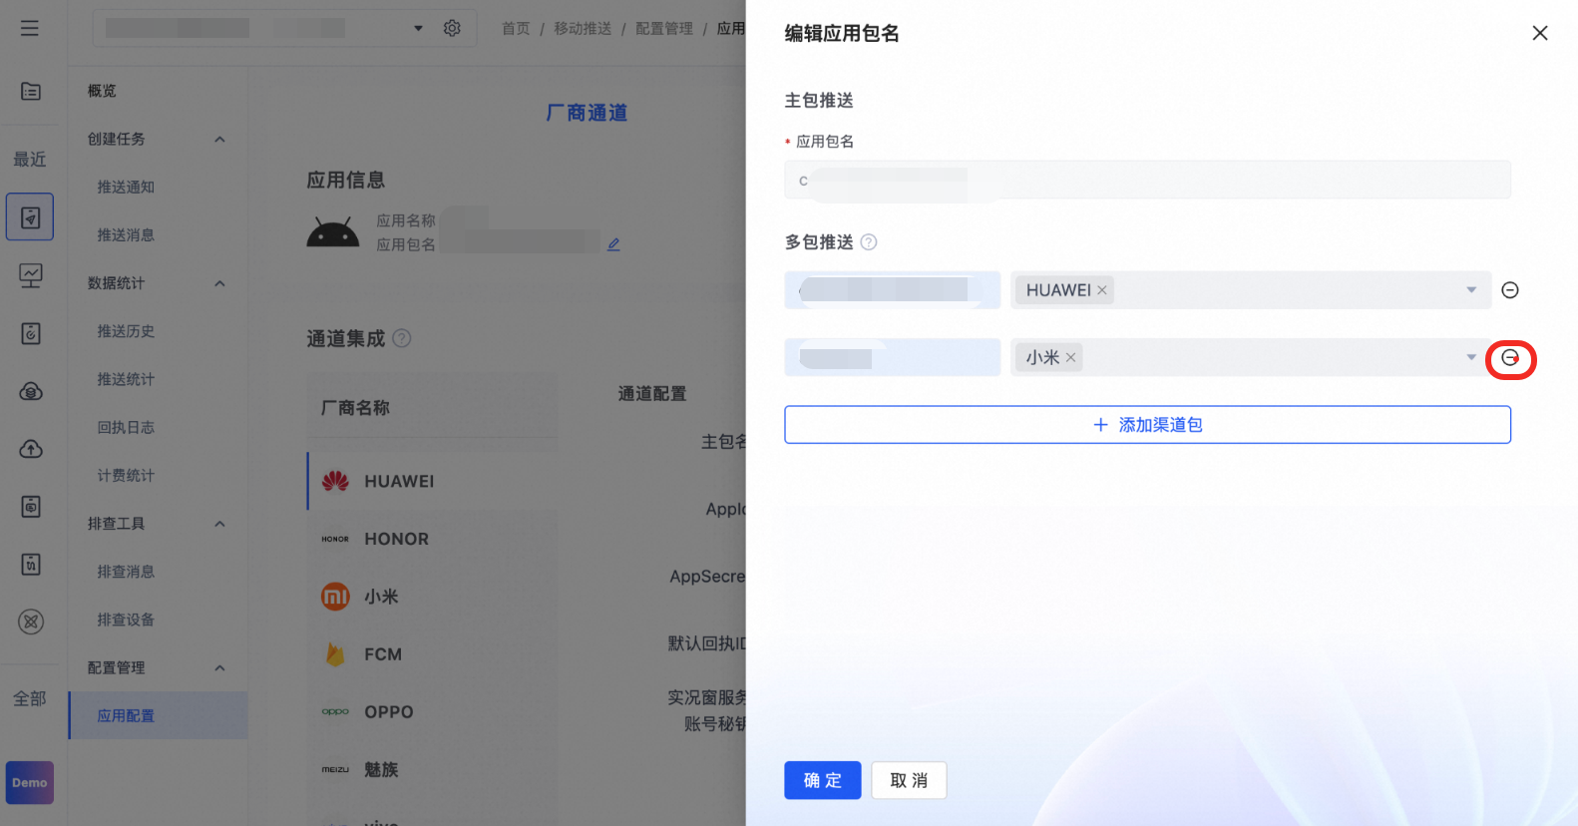The height and width of the screenshot is (826, 1578).
Task: Go to 配置管理 breadcrumb link
Action: point(664,28)
